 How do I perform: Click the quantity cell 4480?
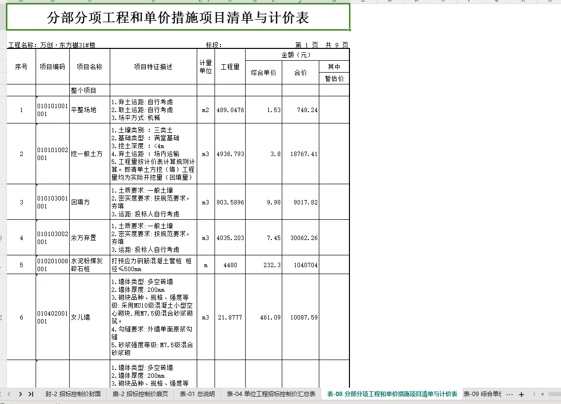(230, 265)
